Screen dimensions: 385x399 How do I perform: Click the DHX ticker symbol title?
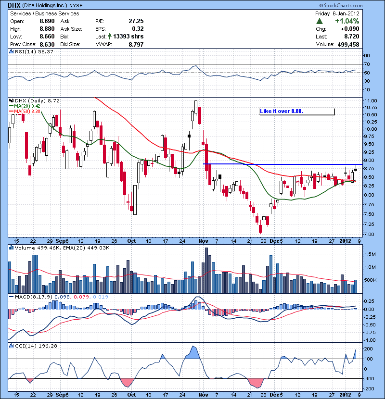[x=14, y=5]
